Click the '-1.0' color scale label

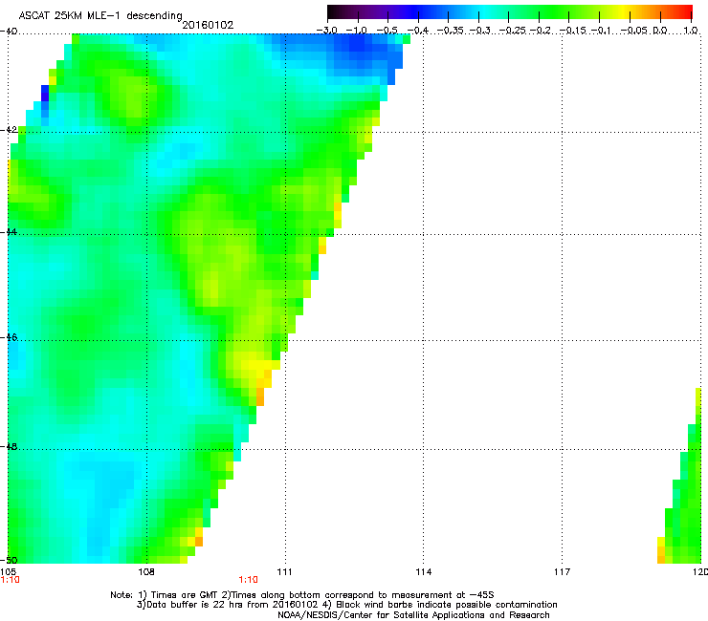(357, 31)
